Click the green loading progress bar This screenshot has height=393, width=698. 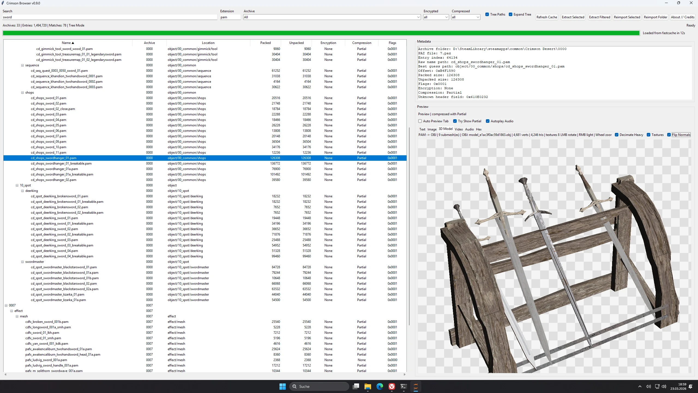[x=321, y=33]
